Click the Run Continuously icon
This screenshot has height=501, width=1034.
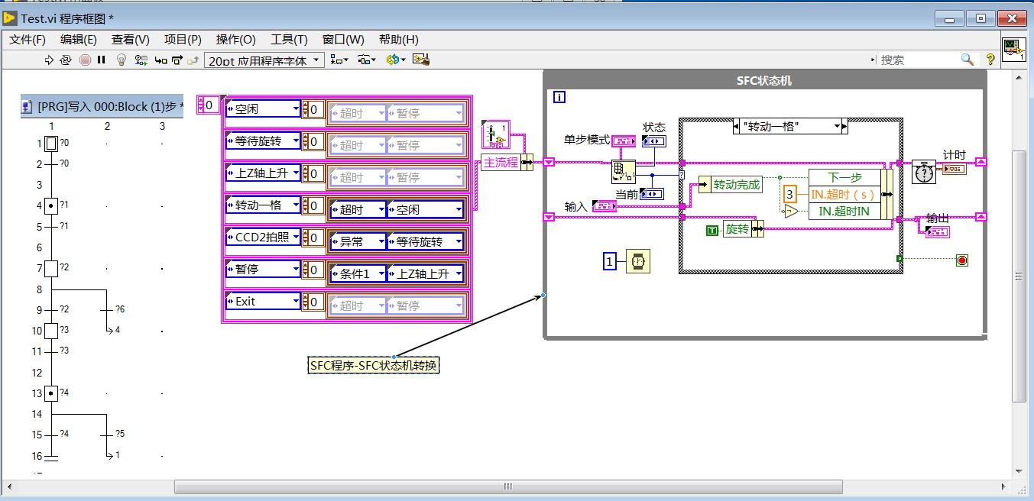pyautogui.click(x=66, y=60)
